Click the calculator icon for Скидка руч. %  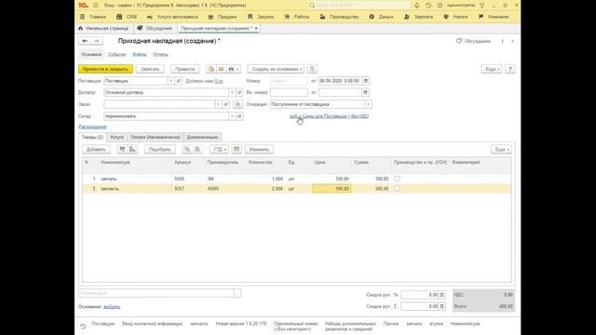point(441,295)
